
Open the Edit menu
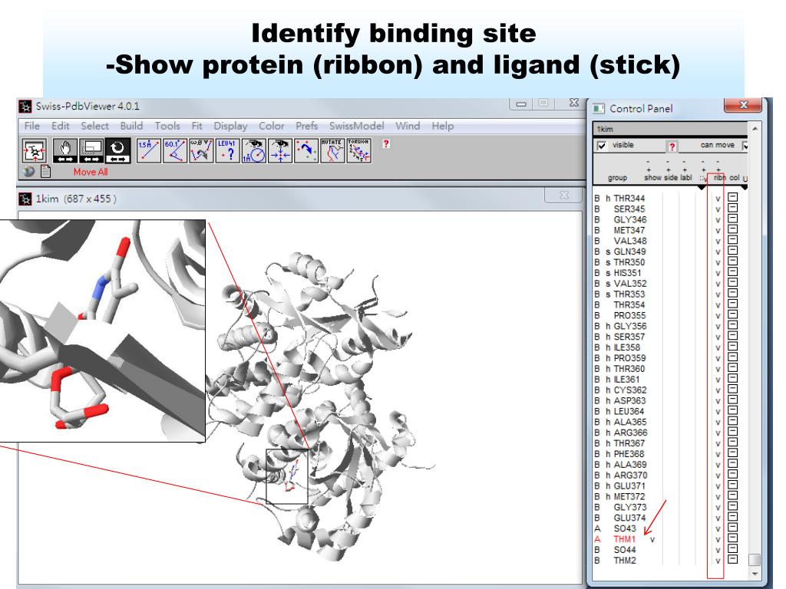[x=61, y=126]
